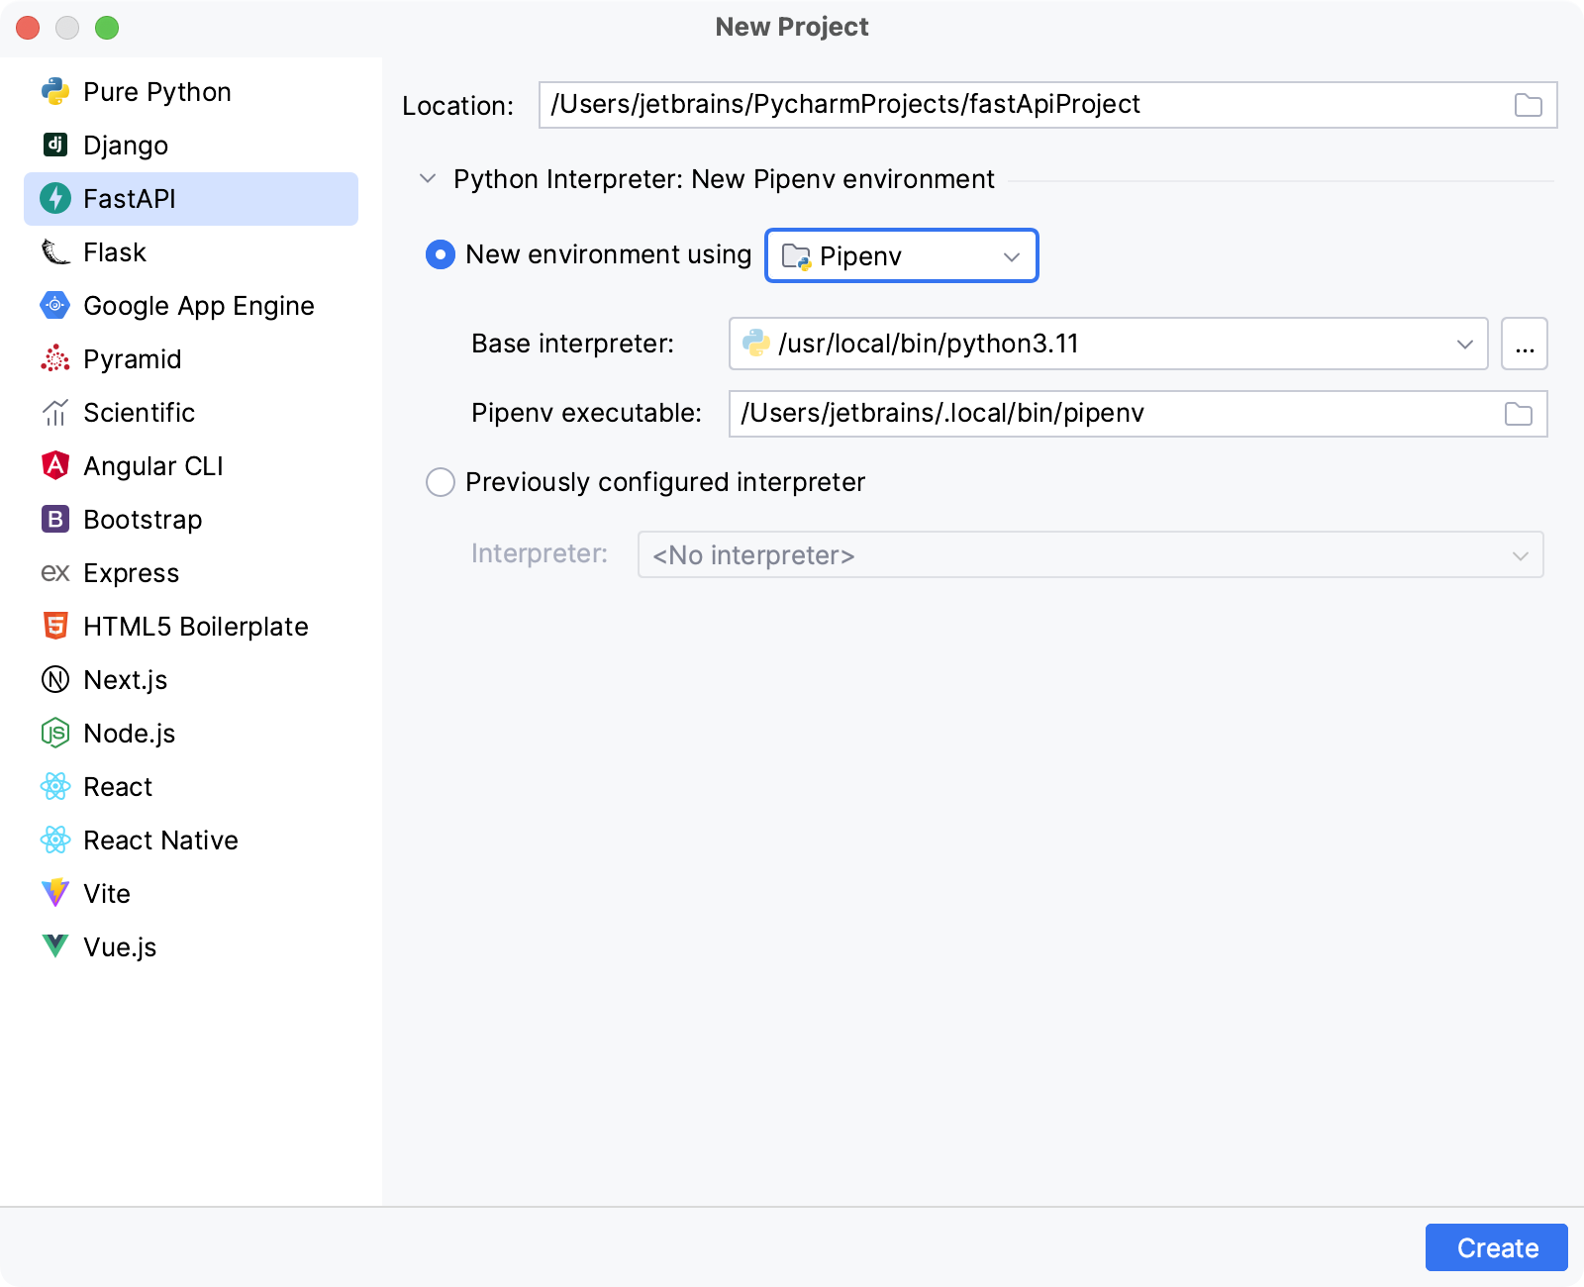The width and height of the screenshot is (1584, 1287).
Task: Select Previously configured interpreter radio button
Action: [x=441, y=482]
